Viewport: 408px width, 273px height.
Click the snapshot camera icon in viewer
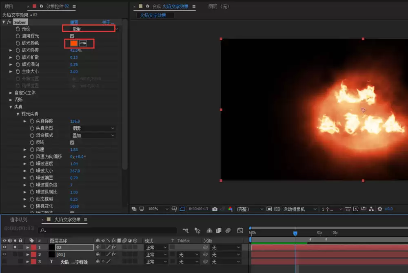click(215, 209)
